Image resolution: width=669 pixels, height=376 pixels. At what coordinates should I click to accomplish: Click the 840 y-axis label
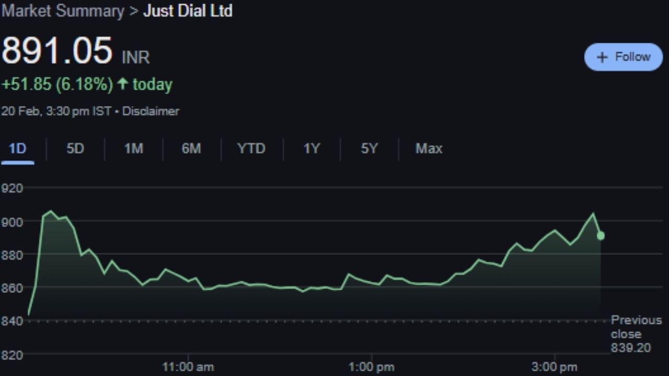[x=12, y=321]
